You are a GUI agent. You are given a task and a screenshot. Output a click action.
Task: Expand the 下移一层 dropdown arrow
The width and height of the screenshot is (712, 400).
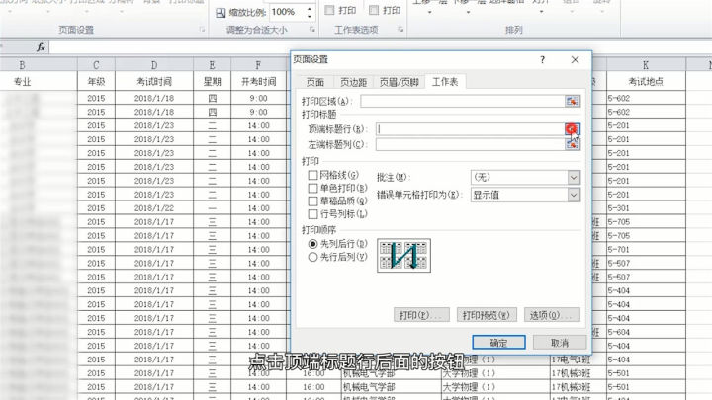tap(468, 12)
